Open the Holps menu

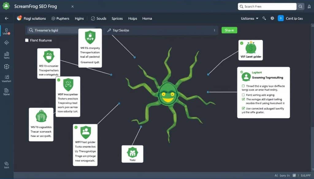[132, 18]
